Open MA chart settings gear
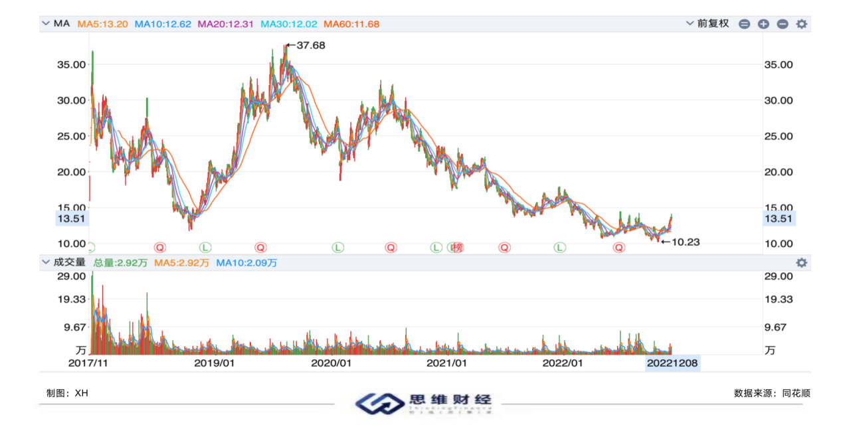Screen dimensions: 843x427 [x=802, y=24]
